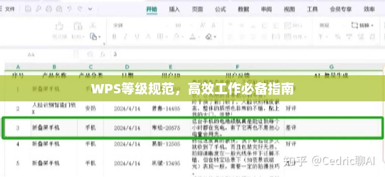
Task: Select column G header
Action: (331, 67)
